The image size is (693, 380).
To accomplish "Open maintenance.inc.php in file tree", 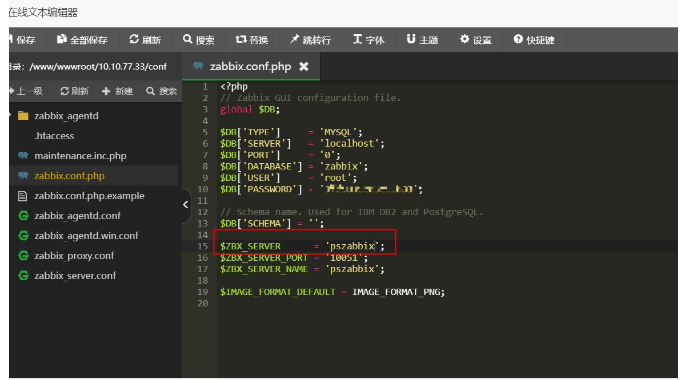I will (x=81, y=156).
